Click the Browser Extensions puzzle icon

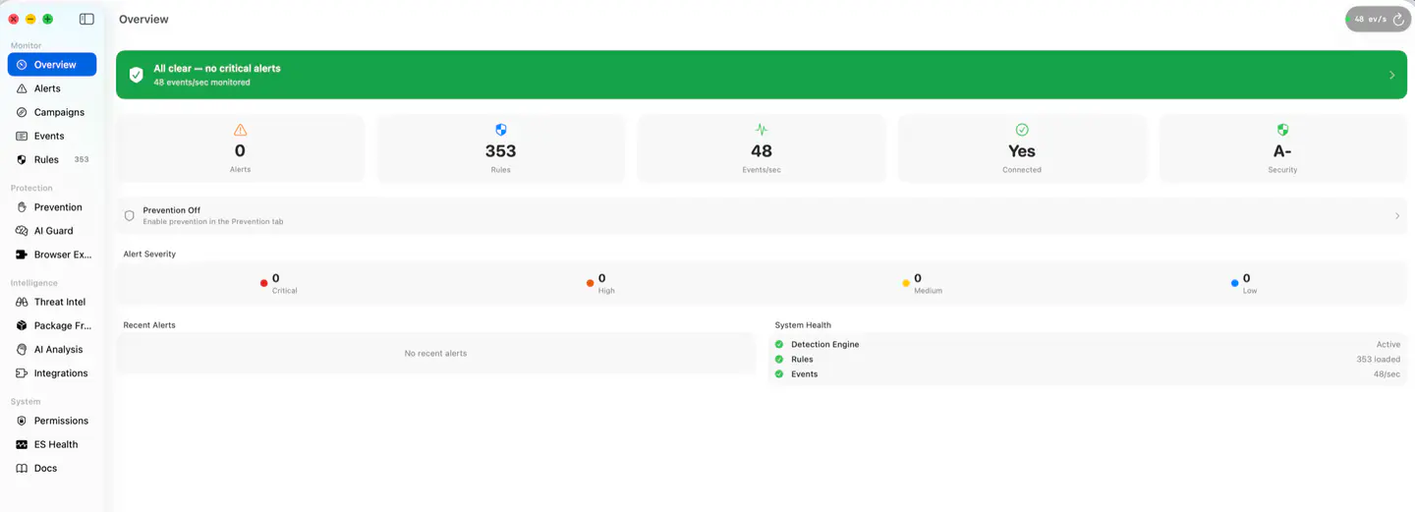pyautogui.click(x=22, y=255)
